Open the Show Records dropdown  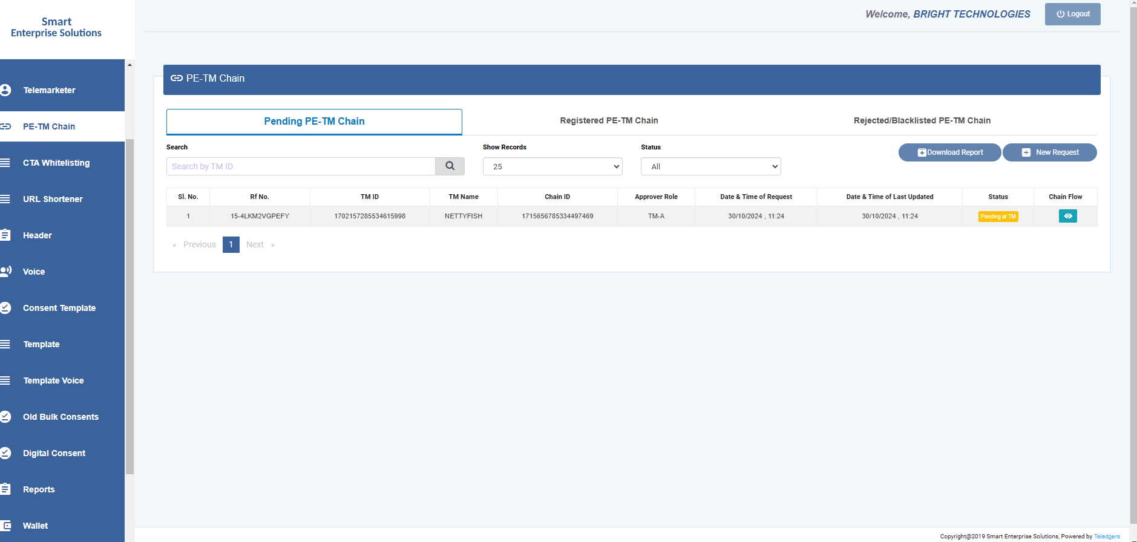[552, 166]
